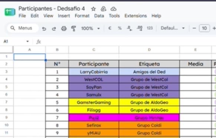
Task: Open the Edit menu
Action: [x=35, y=16]
